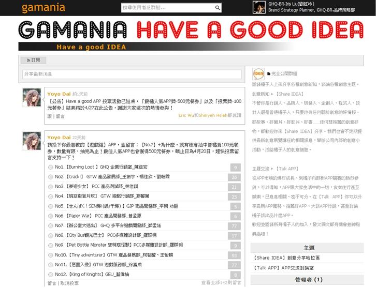Click the orange IDEA group icon
This screenshot has height=288, width=376.
tap(258, 74)
